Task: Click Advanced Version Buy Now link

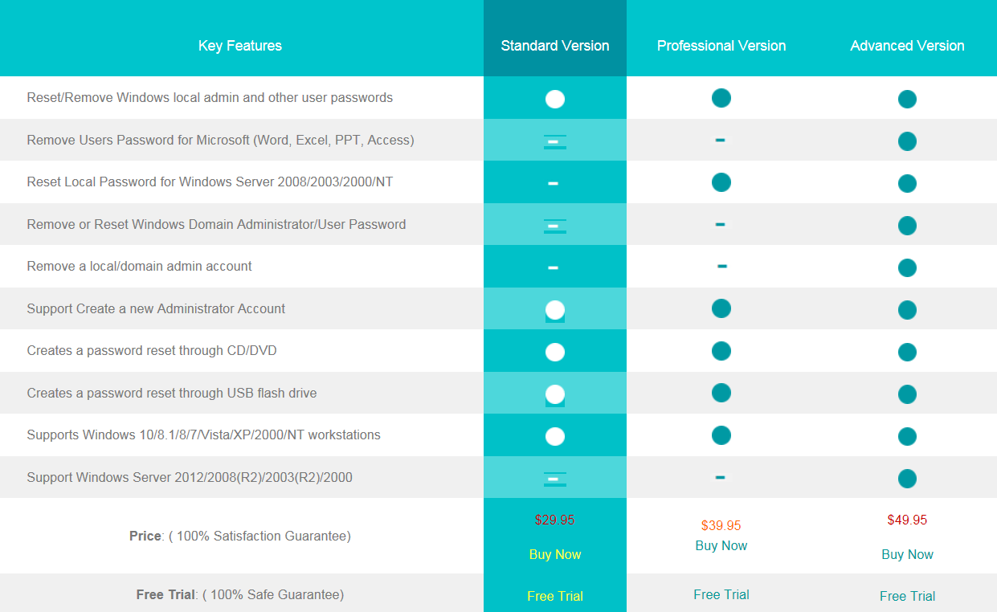Action: 907,554
